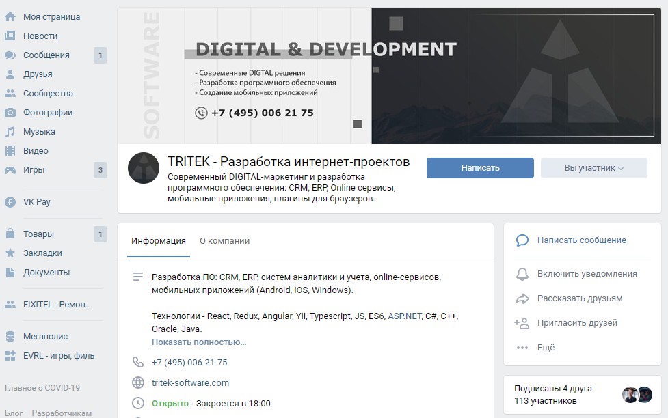This screenshot has width=668, height=418.
Task: Open the tritek-software.com link
Action: click(x=191, y=382)
